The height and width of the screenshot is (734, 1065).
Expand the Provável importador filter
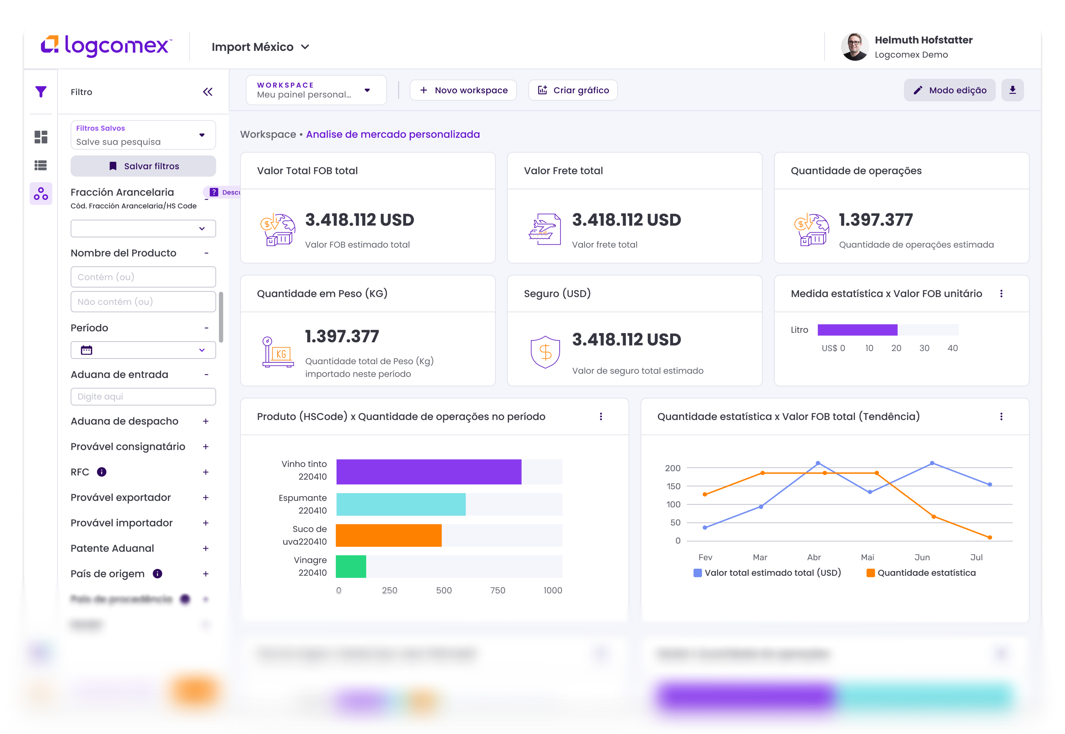tap(206, 523)
